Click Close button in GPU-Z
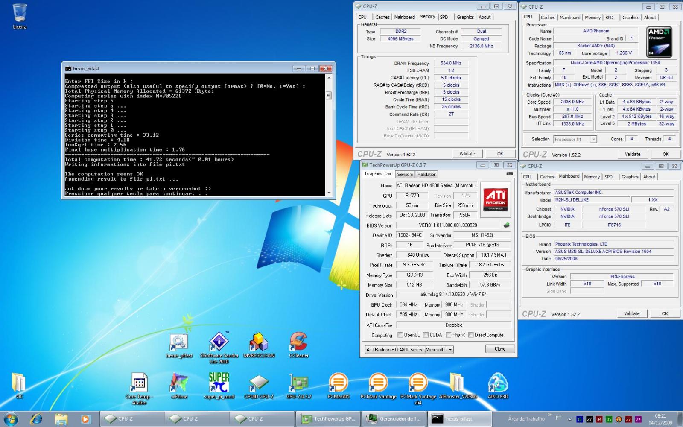This screenshot has height=427, width=683. [500, 349]
